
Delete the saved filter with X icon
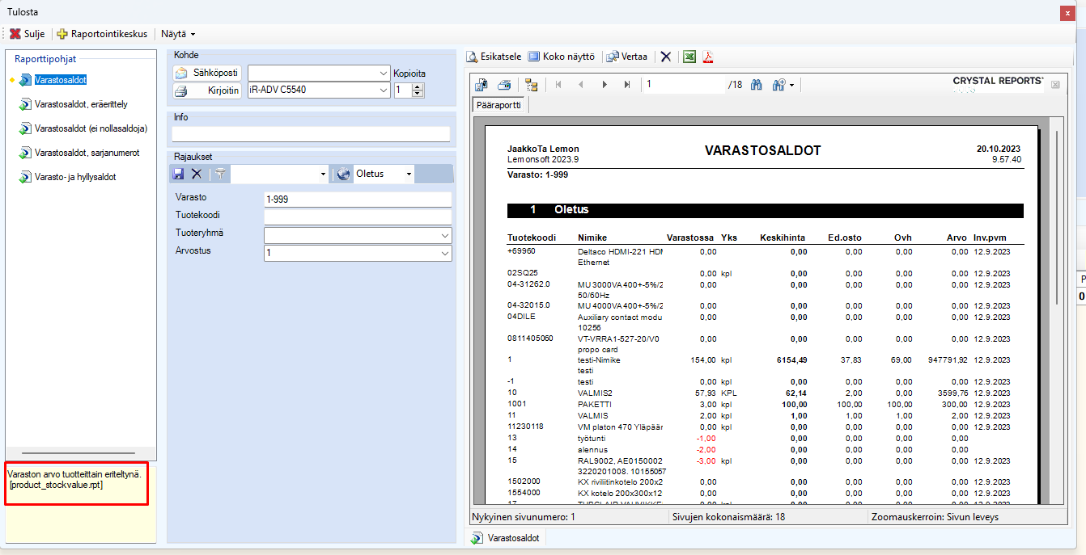[x=196, y=174]
